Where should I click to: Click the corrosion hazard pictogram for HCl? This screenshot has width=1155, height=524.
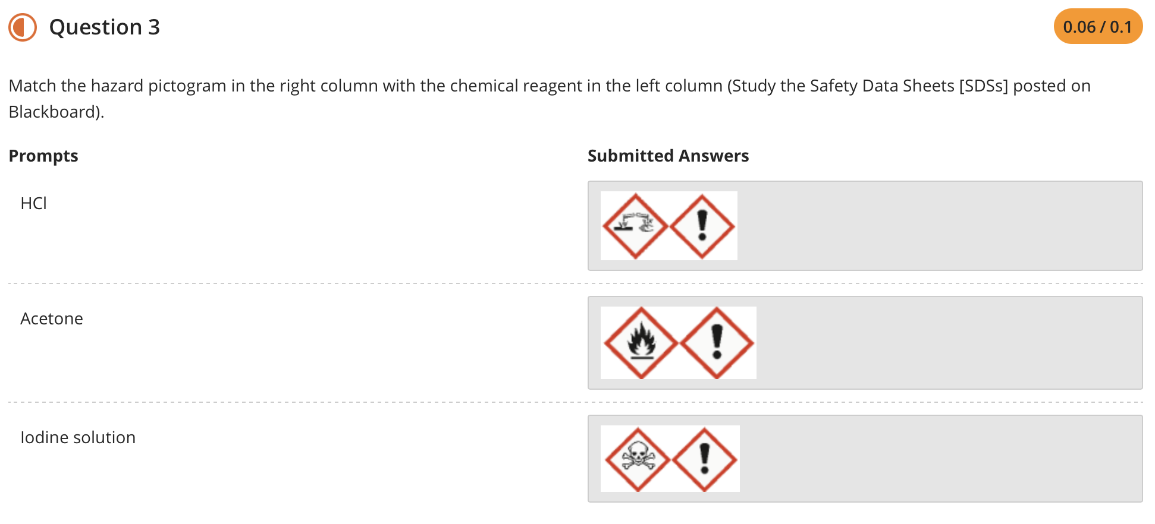click(635, 226)
